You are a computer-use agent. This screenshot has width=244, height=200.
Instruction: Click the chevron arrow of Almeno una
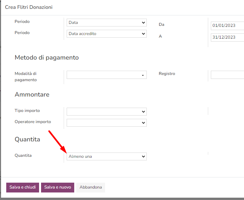tap(144, 156)
